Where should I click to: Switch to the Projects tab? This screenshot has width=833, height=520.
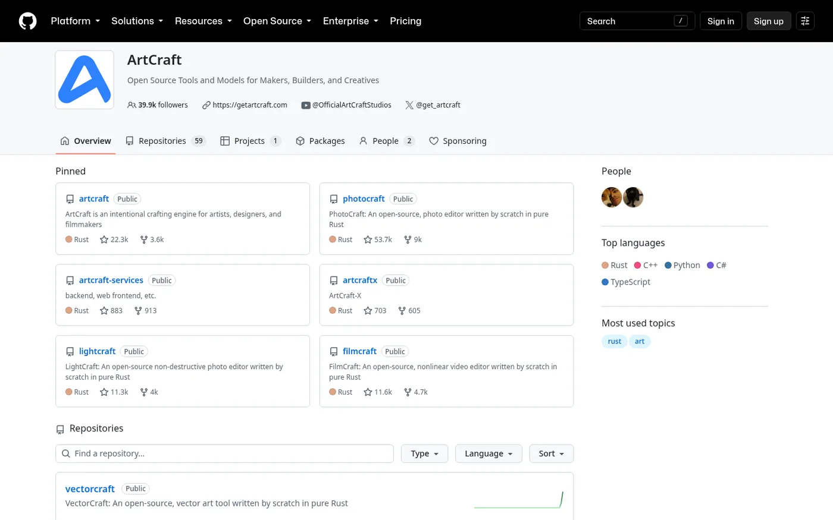click(x=250, y=141)
